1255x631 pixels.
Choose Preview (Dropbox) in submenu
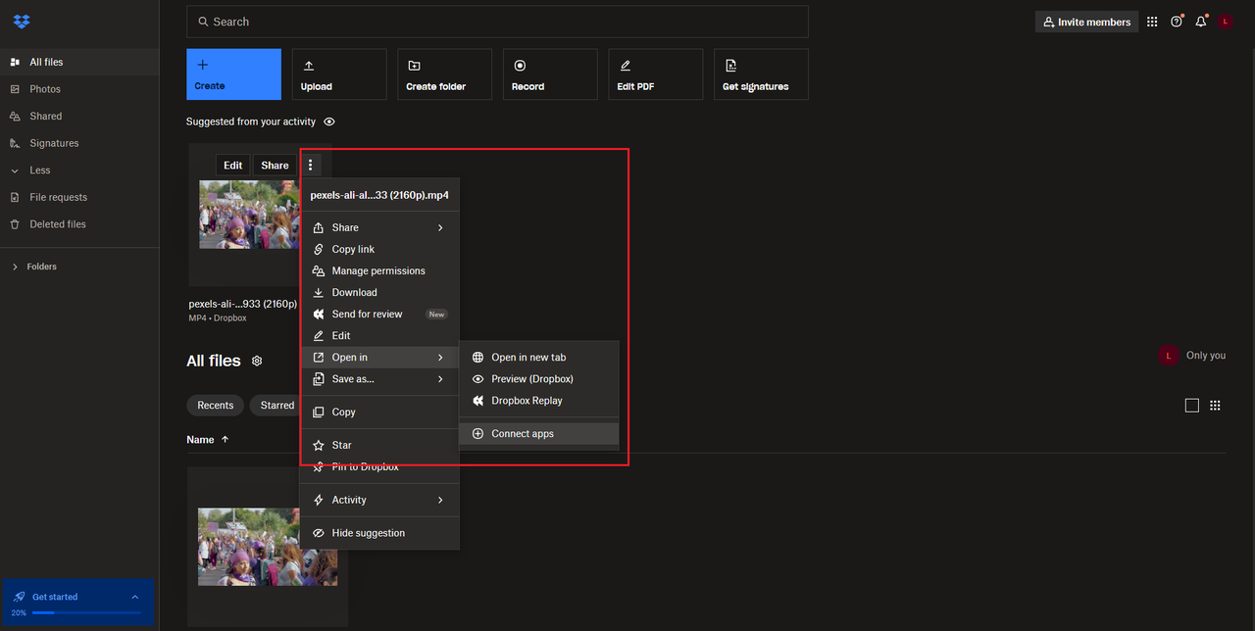click(539, 379)
